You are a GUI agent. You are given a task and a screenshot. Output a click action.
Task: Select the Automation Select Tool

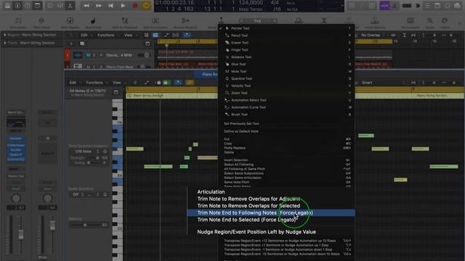(x=286, y=100)
